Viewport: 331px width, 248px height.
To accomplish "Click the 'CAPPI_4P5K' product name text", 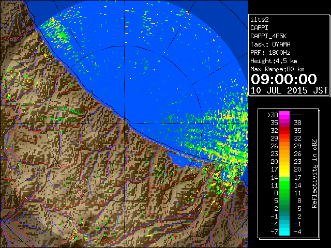I will [x=268, y=36].
